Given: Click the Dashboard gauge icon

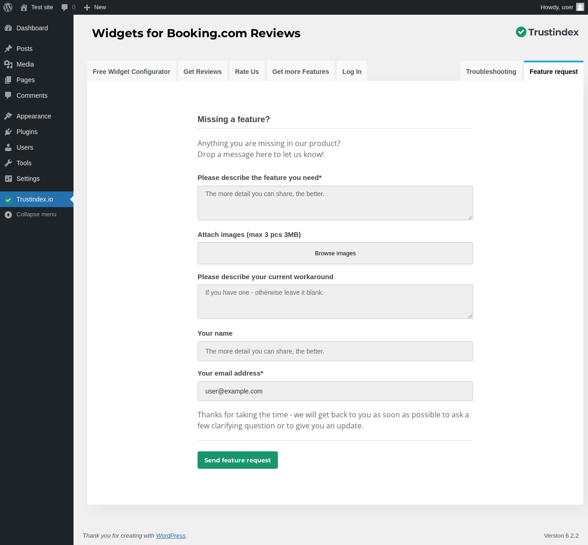Looking at the screenshot, I should tap(8, 28).
